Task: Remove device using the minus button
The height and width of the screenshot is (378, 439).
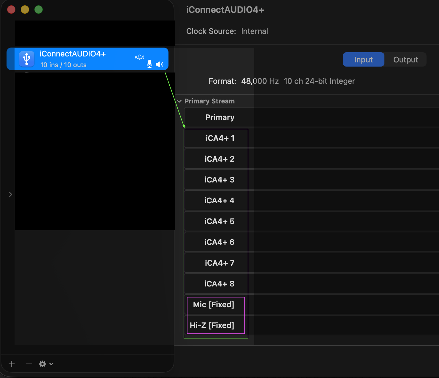Action: 29,364
